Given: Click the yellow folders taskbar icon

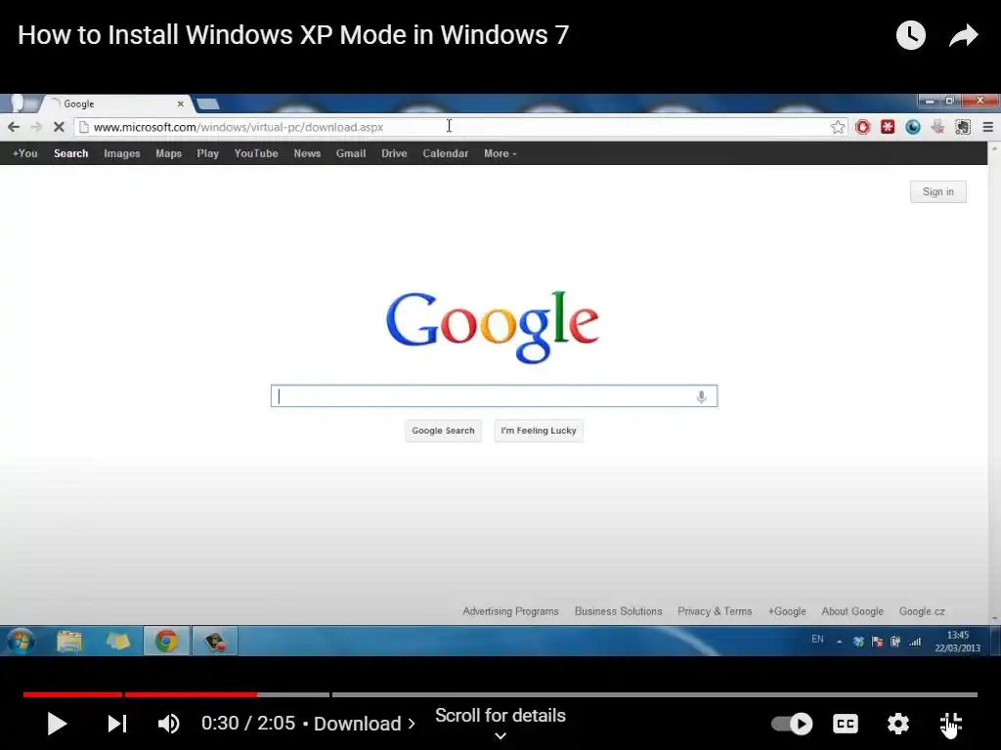Looking at the screenshot, I should (117, 641).
